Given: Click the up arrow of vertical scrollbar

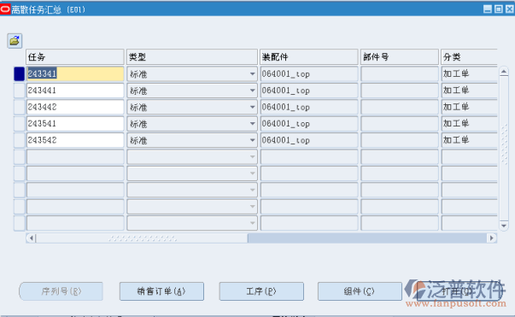Looking at the screenshot, I should point(504,72).
